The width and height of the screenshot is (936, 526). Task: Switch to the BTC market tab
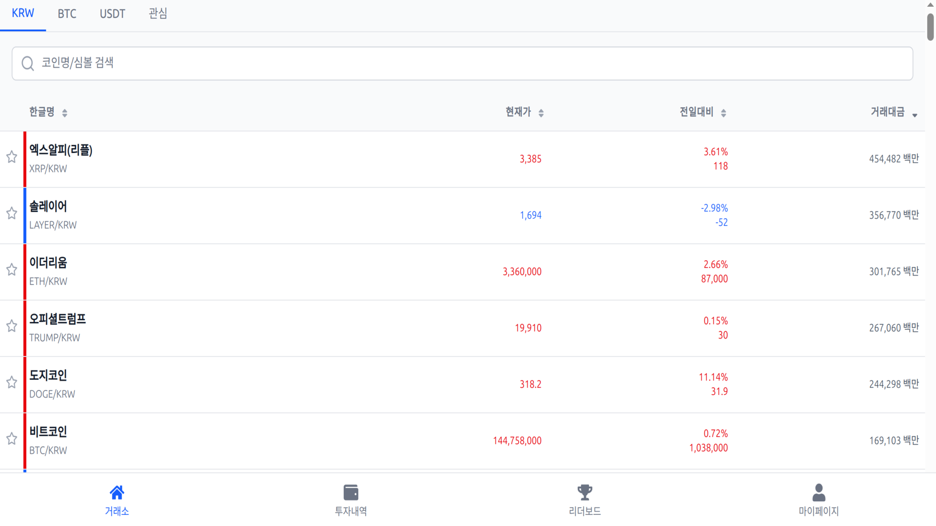point(67,14)
